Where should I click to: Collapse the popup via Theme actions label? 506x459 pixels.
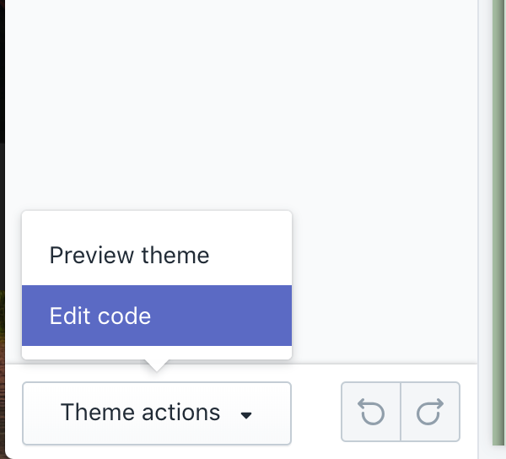point(140,413)
